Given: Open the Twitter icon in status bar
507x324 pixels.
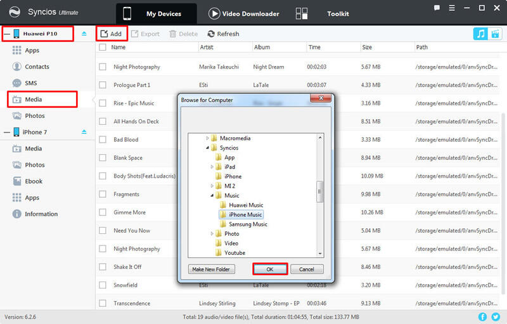Looking at the screenshot, I should (496, 316).
